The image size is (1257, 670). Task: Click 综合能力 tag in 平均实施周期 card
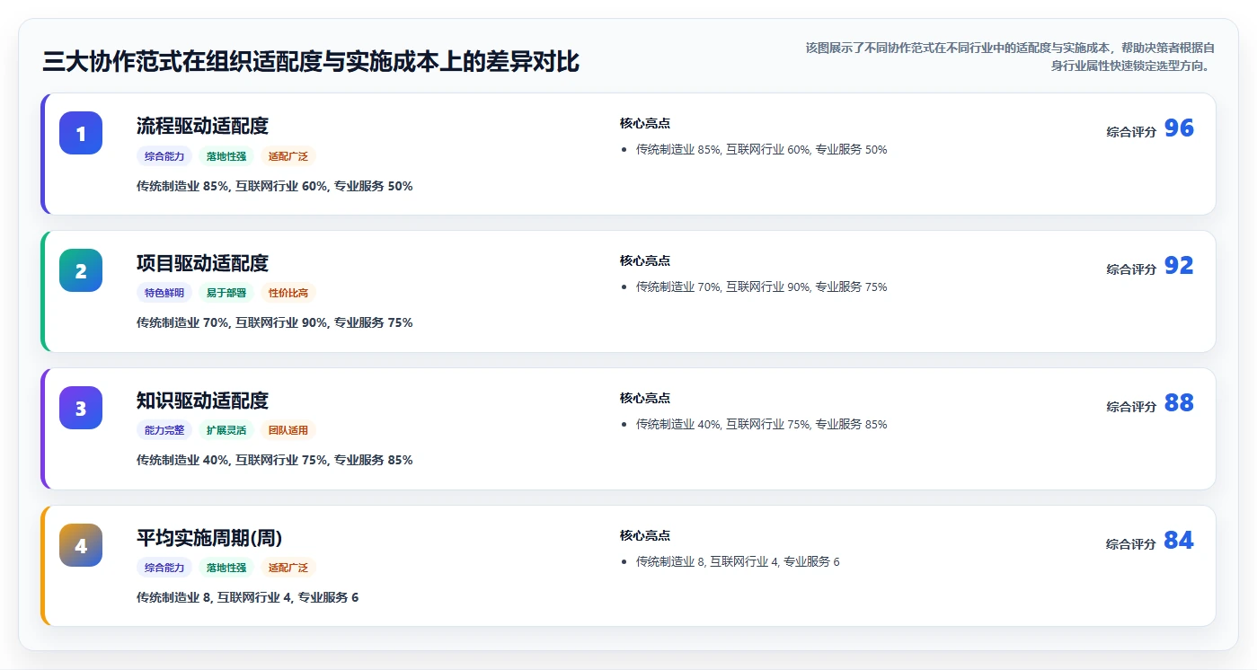[164, 568]
